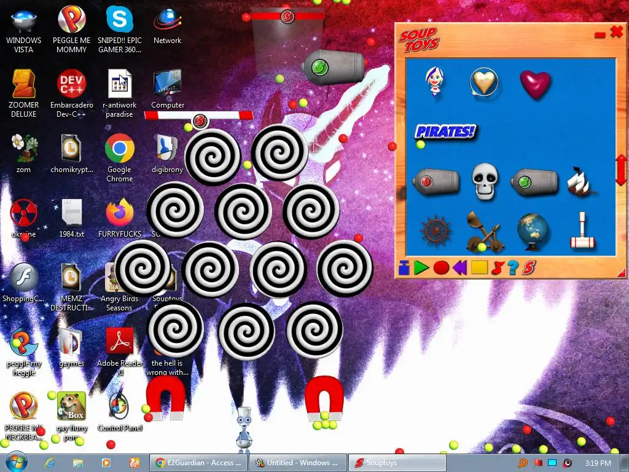Select the dark red heart toy in the toybox
This screenshot has height=472, width=629.
(535, 84)
